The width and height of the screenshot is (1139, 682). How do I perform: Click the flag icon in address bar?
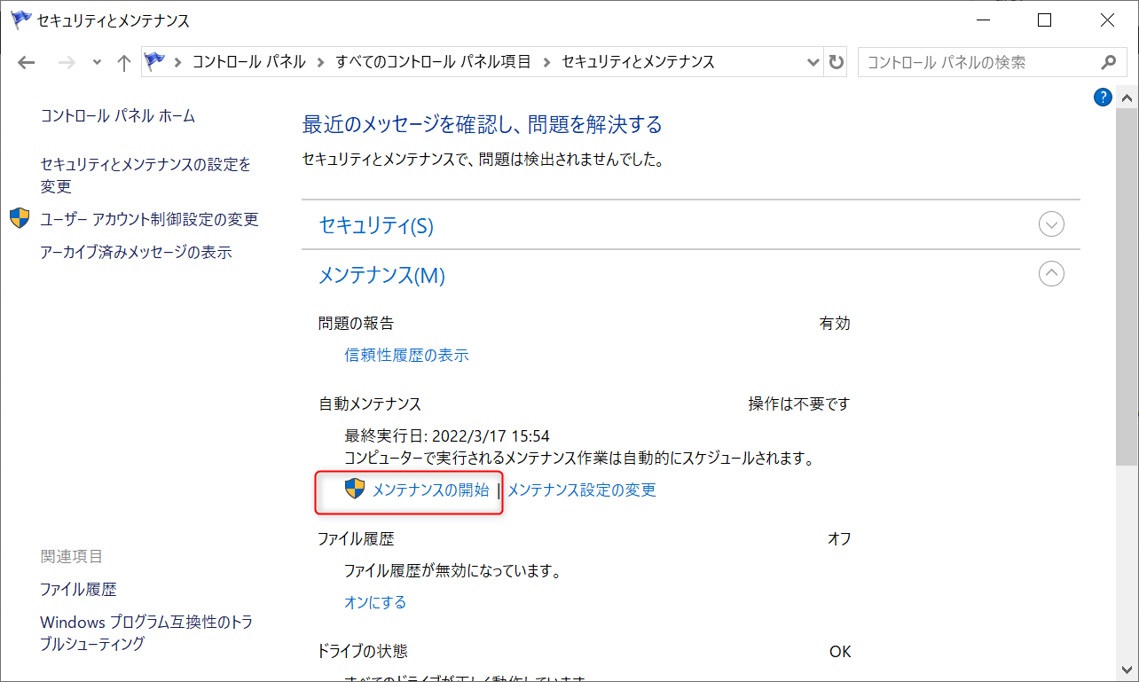click(x=155, y=61)
